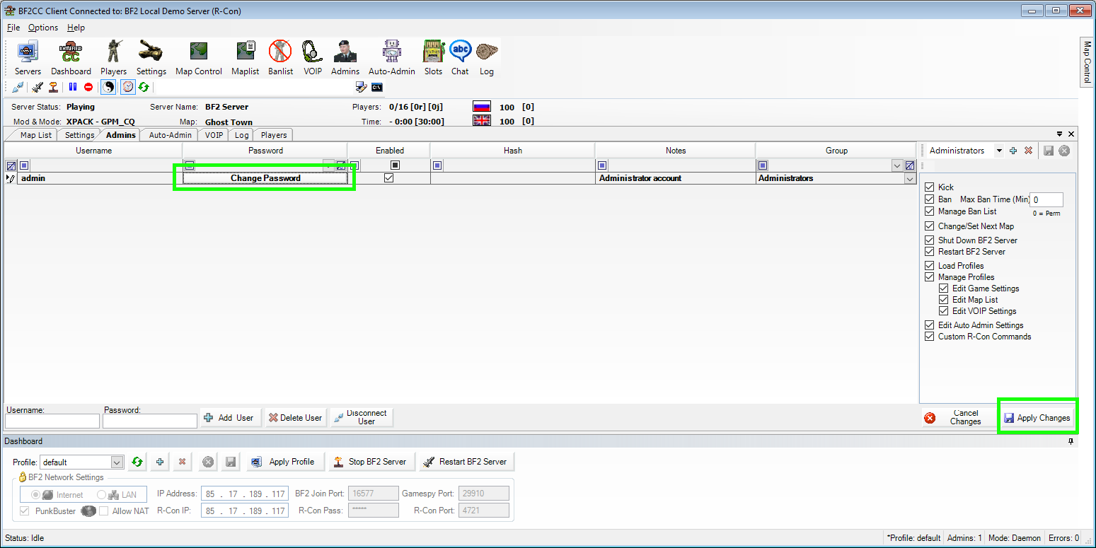Click the Stop BF2 Server button
This screenshot has height=548, width=1096.
tap(371, 462)
